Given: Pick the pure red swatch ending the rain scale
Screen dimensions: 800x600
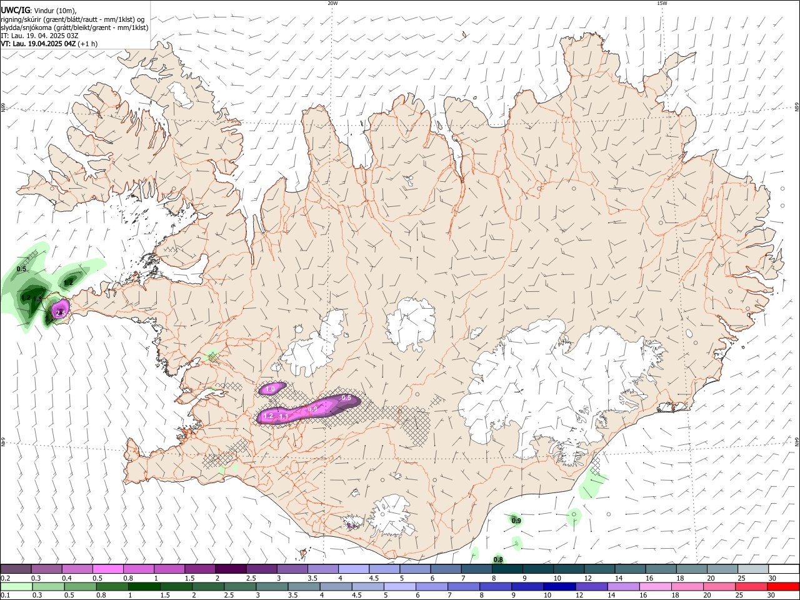Looking at the screenshot, I should [x=782, y=586].
